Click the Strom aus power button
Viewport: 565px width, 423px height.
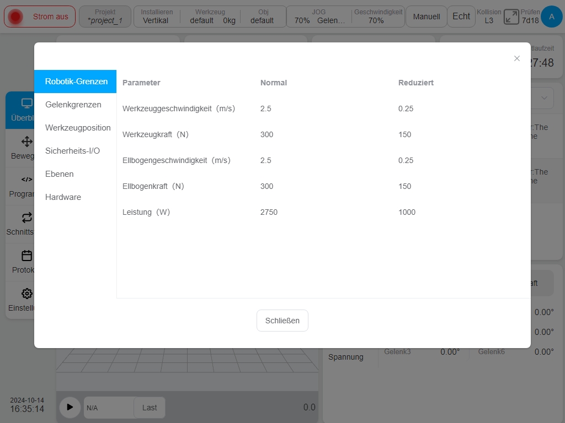[x=40, y=17]
